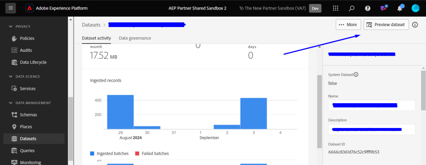Select the Dataset activity tab
This screenshot has width=426, height=165.
pos(97,38)
